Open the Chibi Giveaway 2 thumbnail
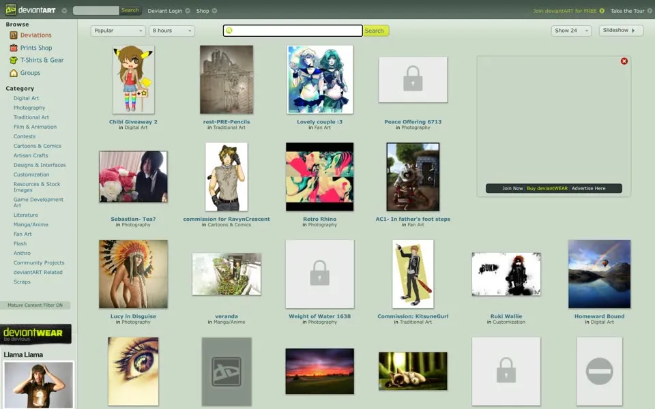 pyautogui.click(x=133, y=80)
